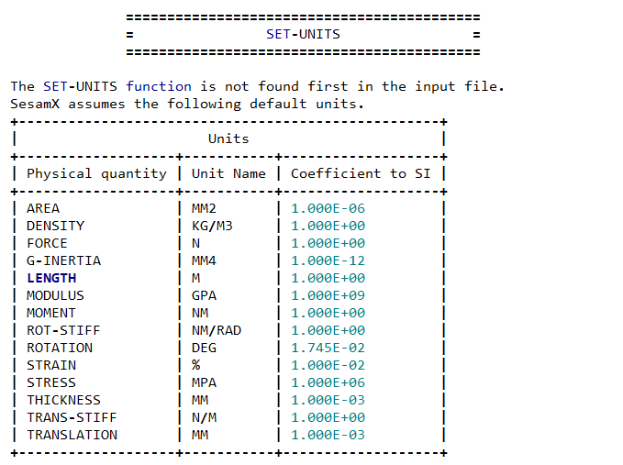Click the DENSITY coefficient 1.000E+00
The width and height of the screenshot is (623, 465).
[328, 227]
